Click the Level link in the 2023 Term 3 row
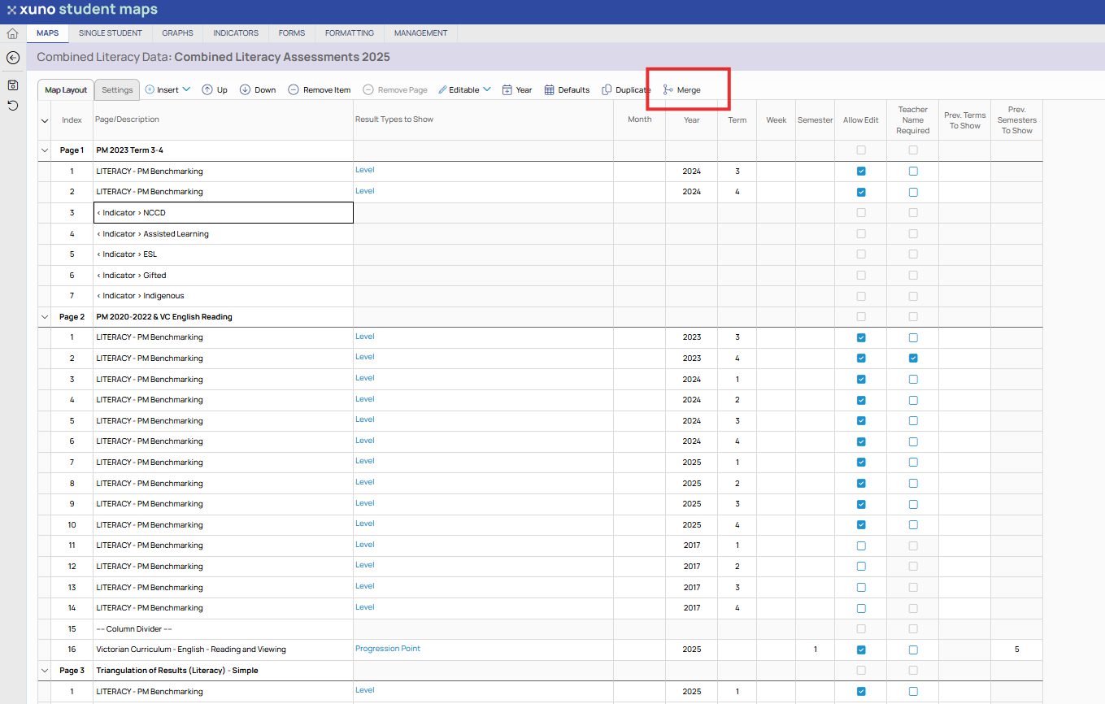1105x704 pixels. 365,337
